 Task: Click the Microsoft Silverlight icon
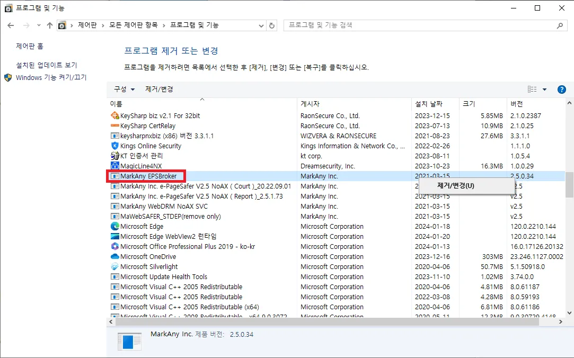coord(114,266)
